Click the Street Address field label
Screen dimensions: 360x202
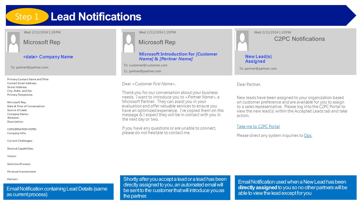click(17, 87)
